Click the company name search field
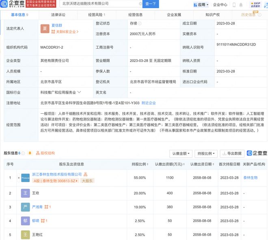 coord(101,4)
